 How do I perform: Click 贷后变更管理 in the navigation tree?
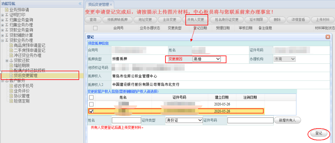(x=26, y=75)
